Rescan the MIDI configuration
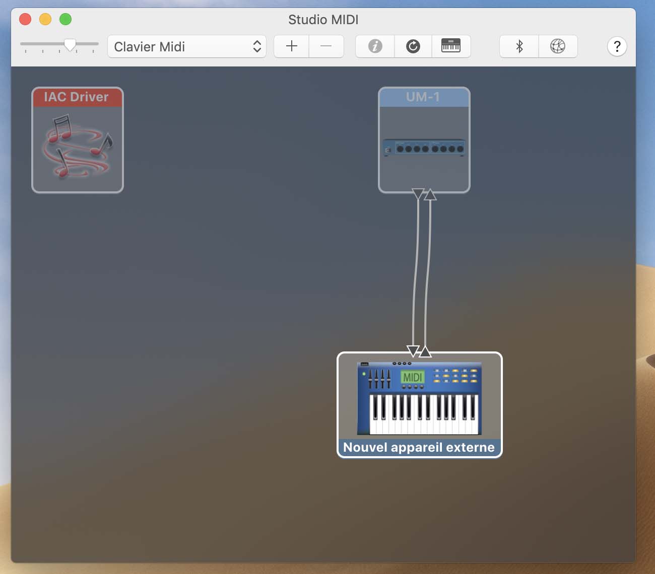 click(413, 46)
